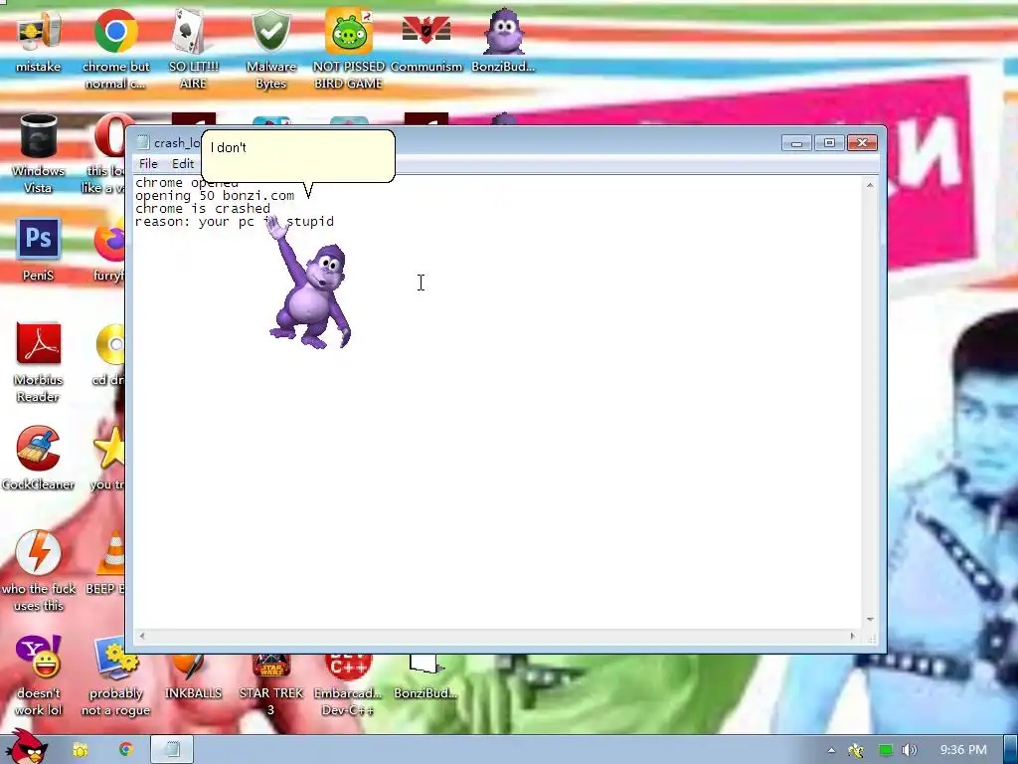The height and width of the screenshot is (764, 1018).
Task: Minimize the crash_log notepad window
Action: point(796,143)
